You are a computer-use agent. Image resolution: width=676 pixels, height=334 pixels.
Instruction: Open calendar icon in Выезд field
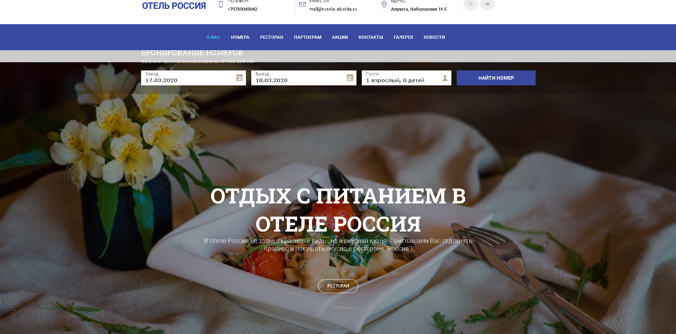coord(350,78)
